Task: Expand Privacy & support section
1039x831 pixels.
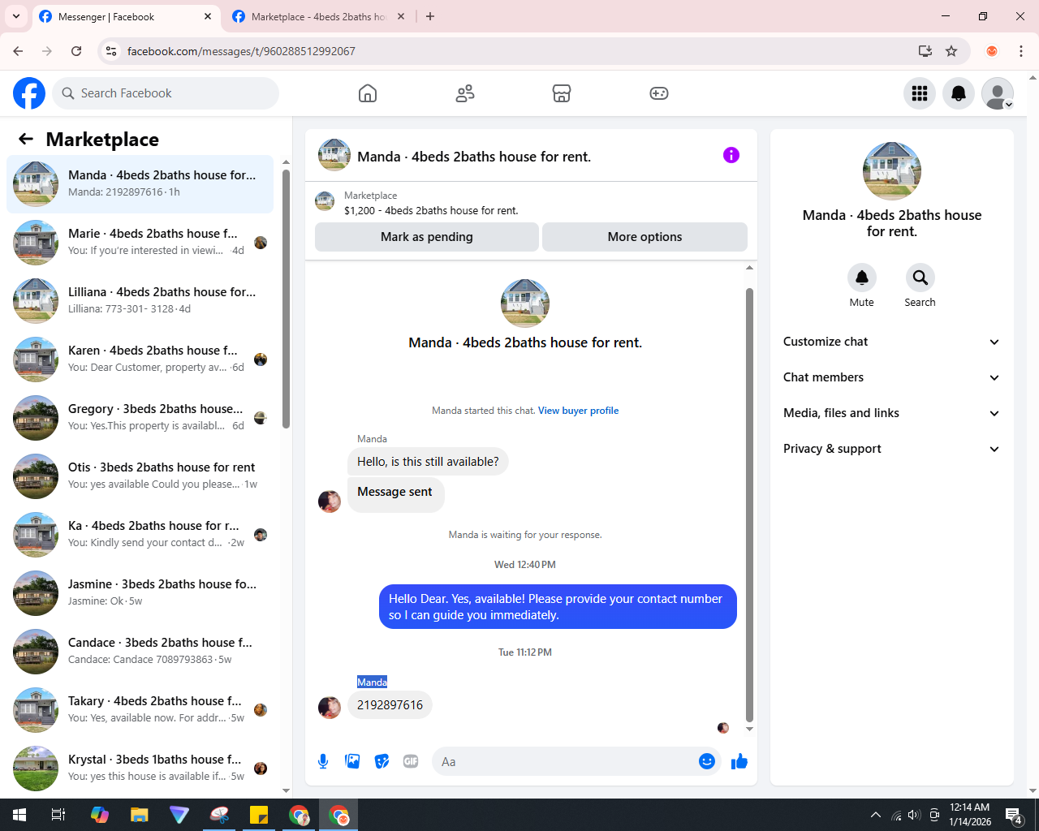Action: (891, 449)
